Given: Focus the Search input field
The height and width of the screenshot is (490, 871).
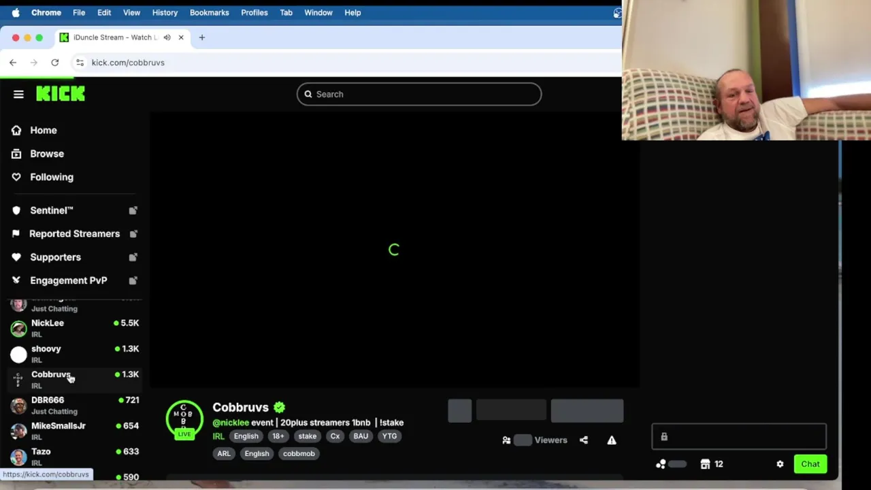Looking at the screenshot, I should (x=419, y=94).
